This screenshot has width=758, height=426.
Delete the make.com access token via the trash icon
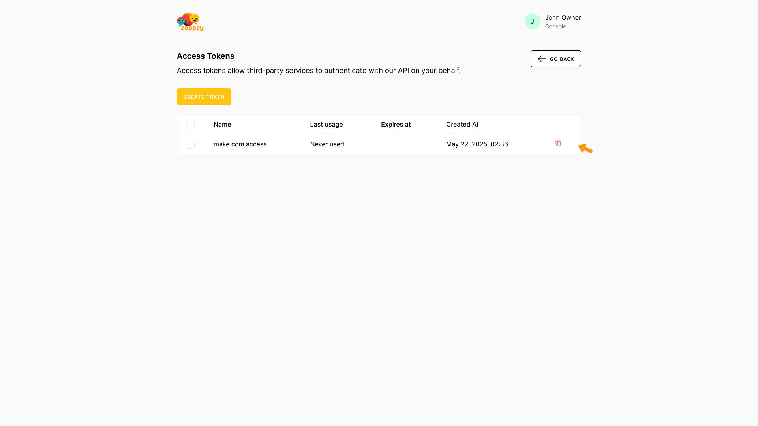558,143
